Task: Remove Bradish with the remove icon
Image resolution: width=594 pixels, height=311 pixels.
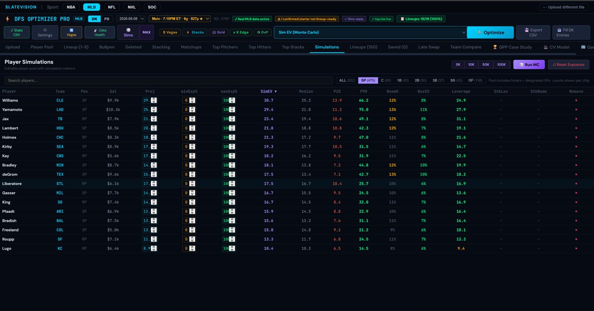Action: [x=576, y=221]
